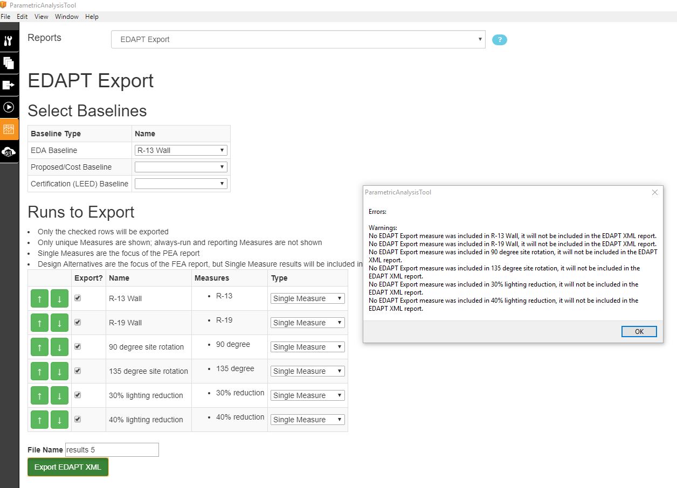Viewport: 677px width, 488px height.
Task: Move 40% lighting reduction row down
Action: [59, 420]
